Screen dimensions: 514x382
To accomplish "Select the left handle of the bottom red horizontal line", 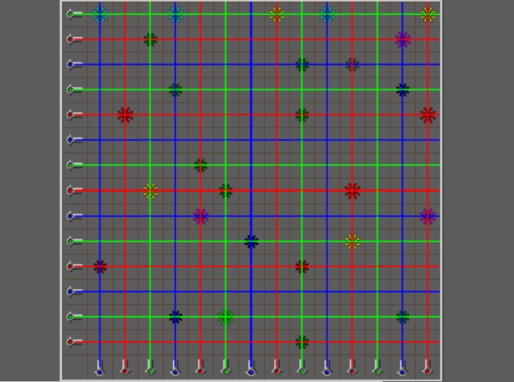I will [x=73, y=342].
